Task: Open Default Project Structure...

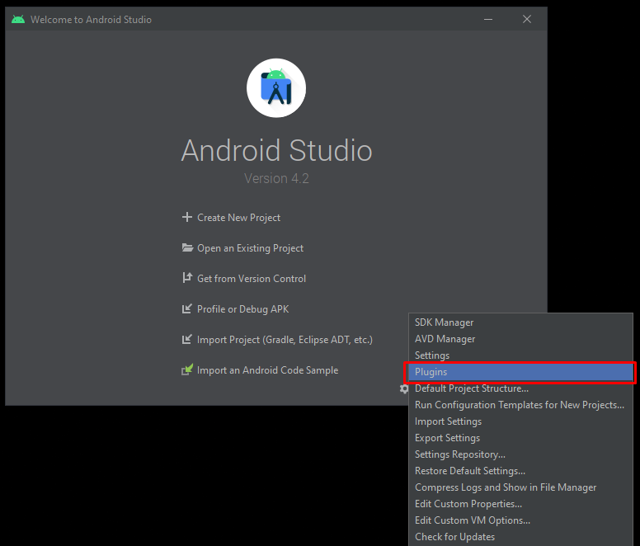Action: (x=520, y=388)
